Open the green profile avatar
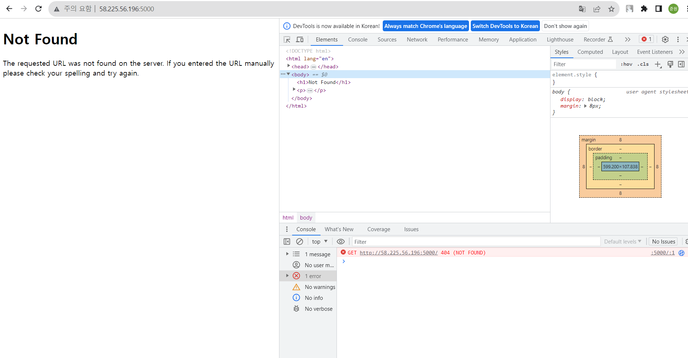688x358 pixels. point(673,9)
